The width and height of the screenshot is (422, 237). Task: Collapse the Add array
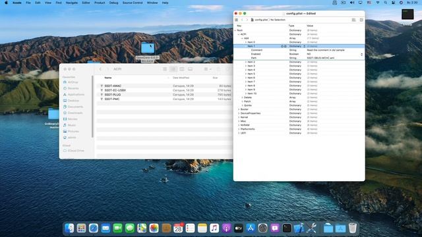(x=242, y=38)
